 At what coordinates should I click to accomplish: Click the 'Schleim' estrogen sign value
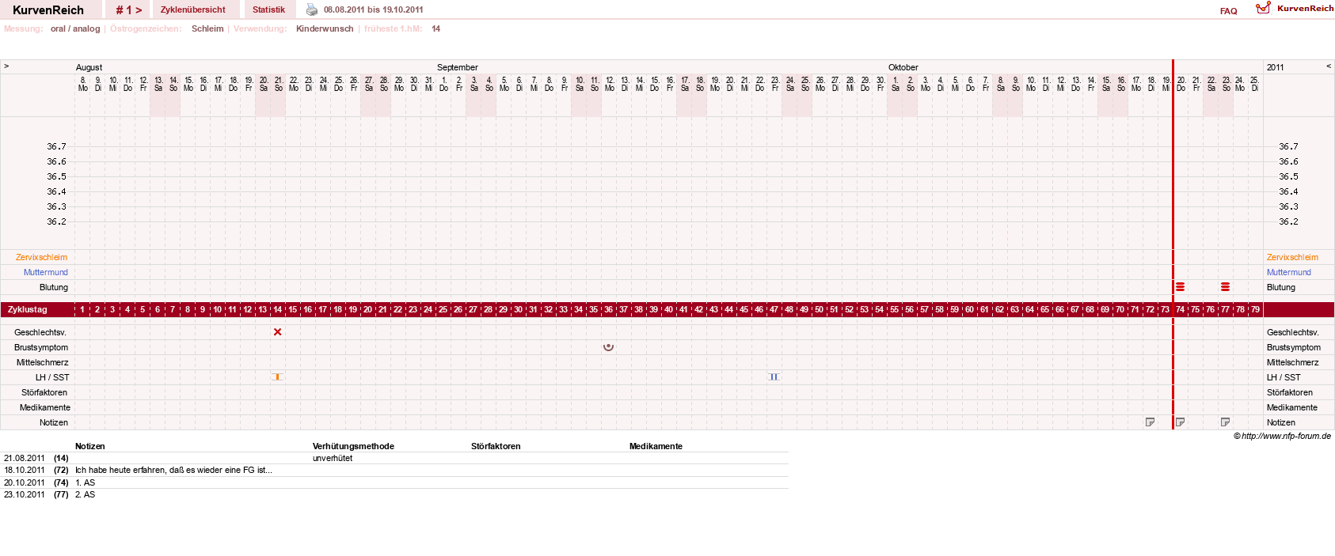tap(207, 28)
